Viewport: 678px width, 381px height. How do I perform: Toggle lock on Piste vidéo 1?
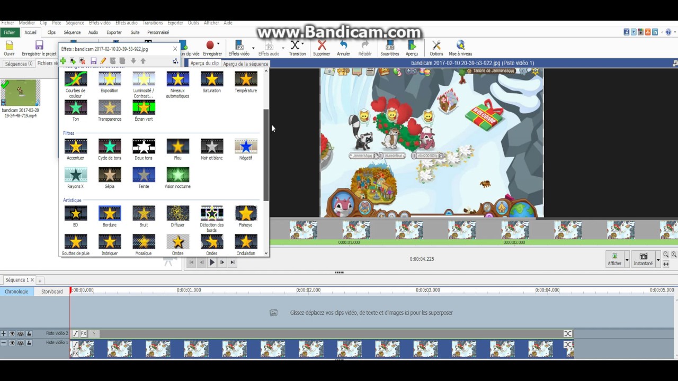pos(29,343)
